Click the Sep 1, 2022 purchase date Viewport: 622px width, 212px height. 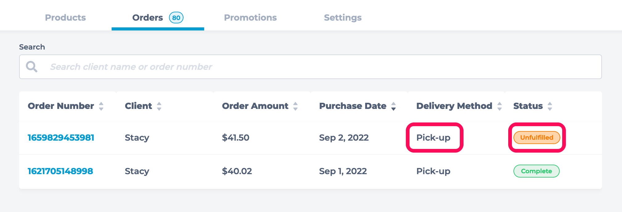pyautogui.click(x=343, y=171)
